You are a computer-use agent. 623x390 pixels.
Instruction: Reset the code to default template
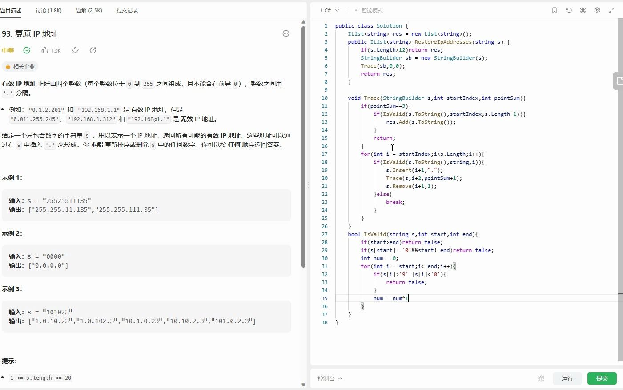(568, 10)
